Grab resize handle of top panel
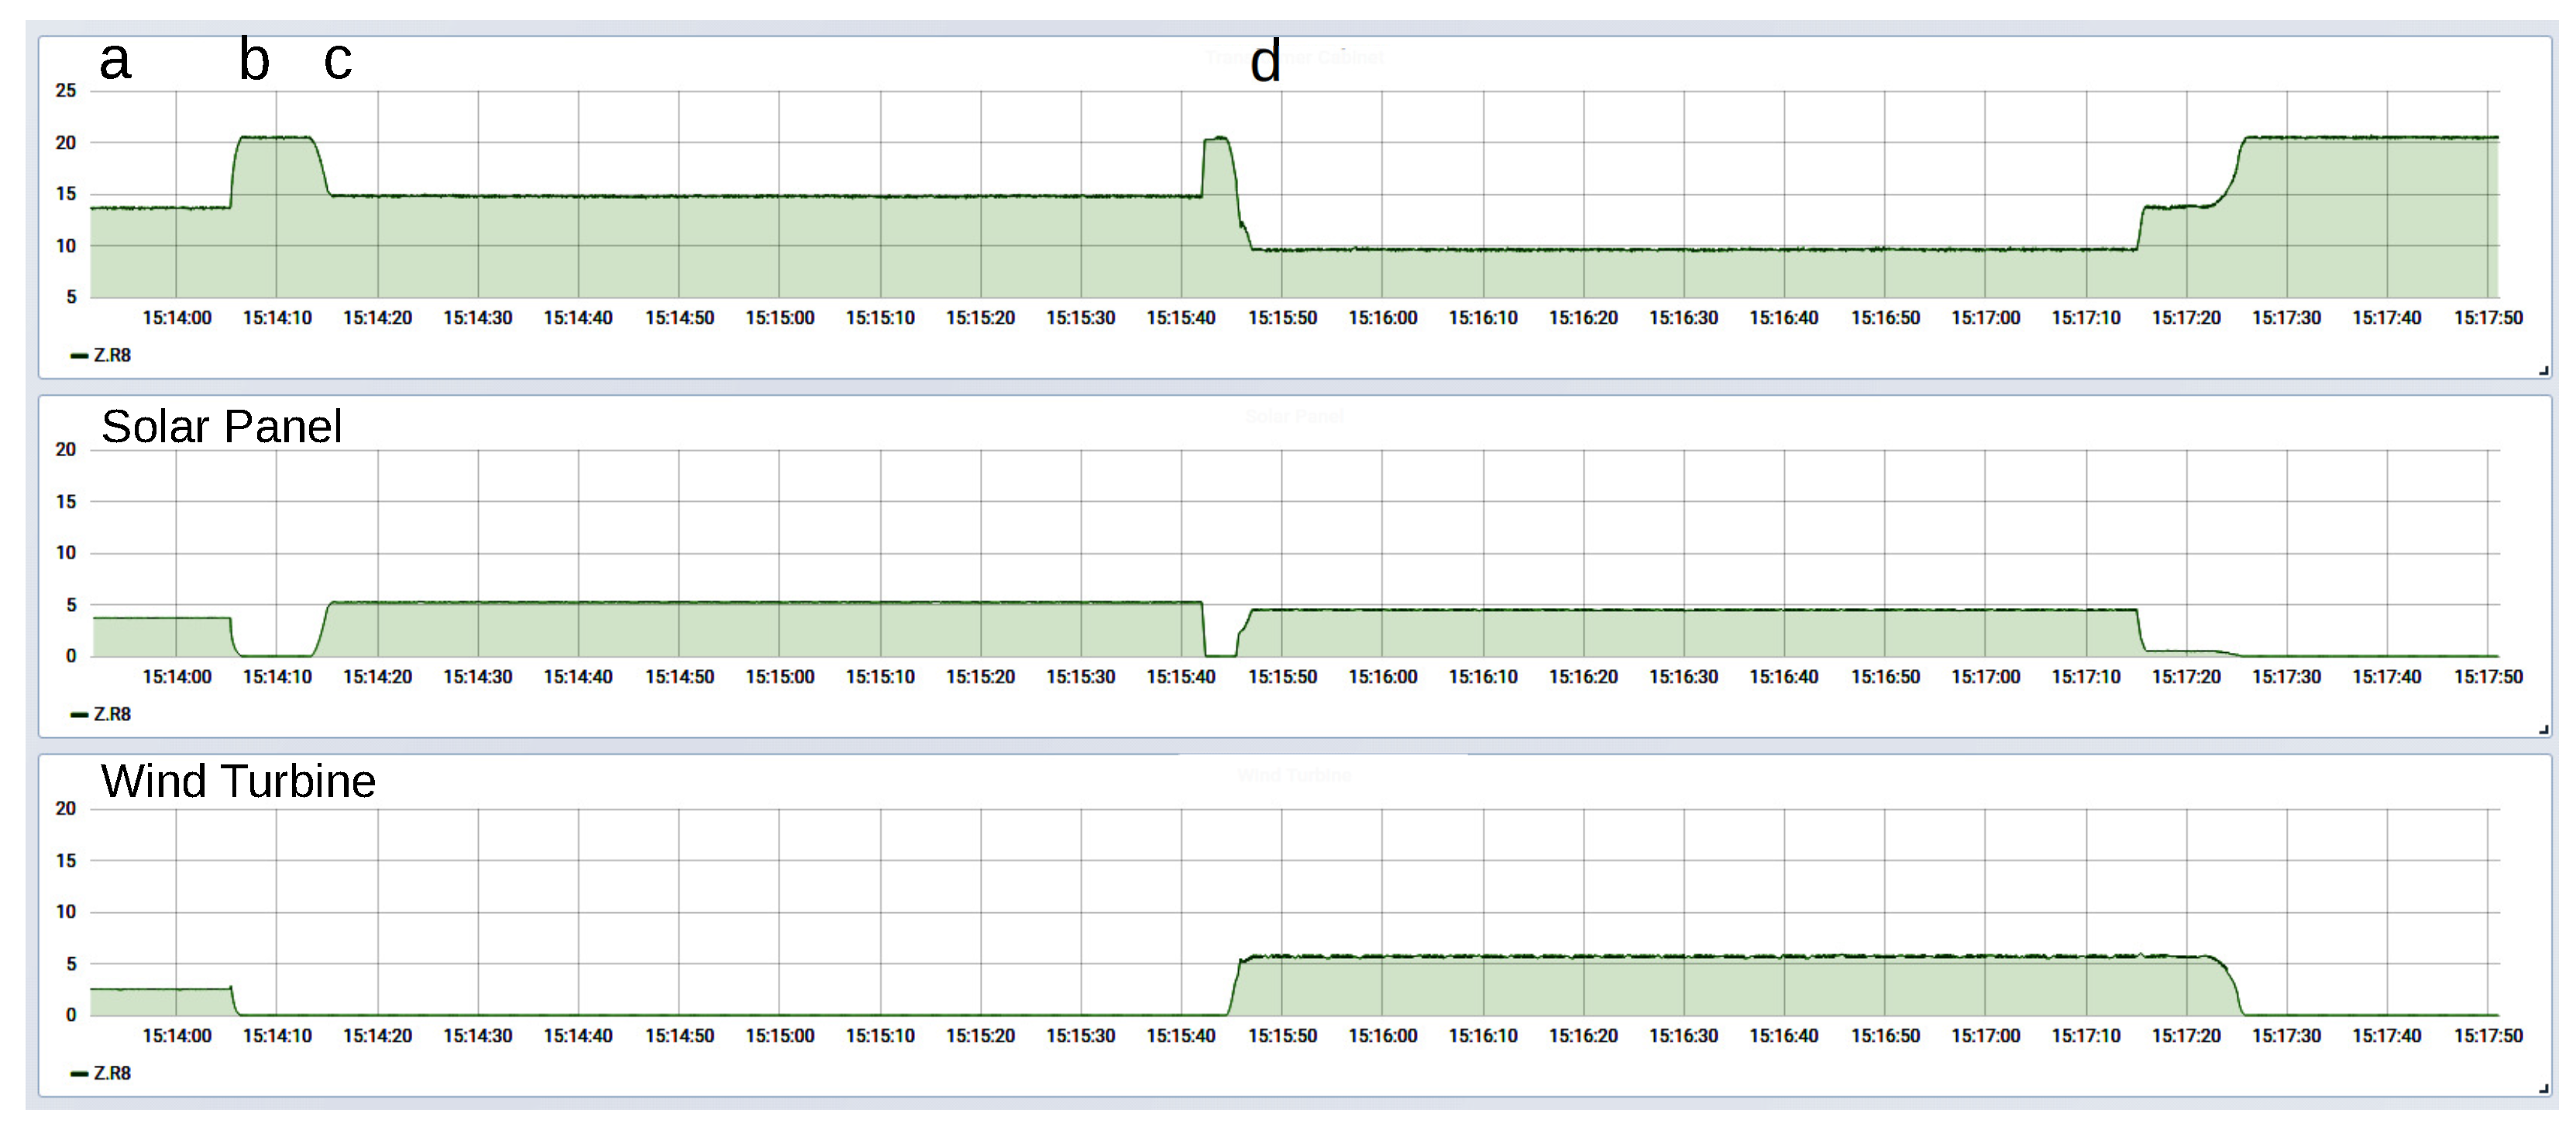Image resolution: width=2576 pixels, height=1130 pixels. click(x=2543, y=371)
